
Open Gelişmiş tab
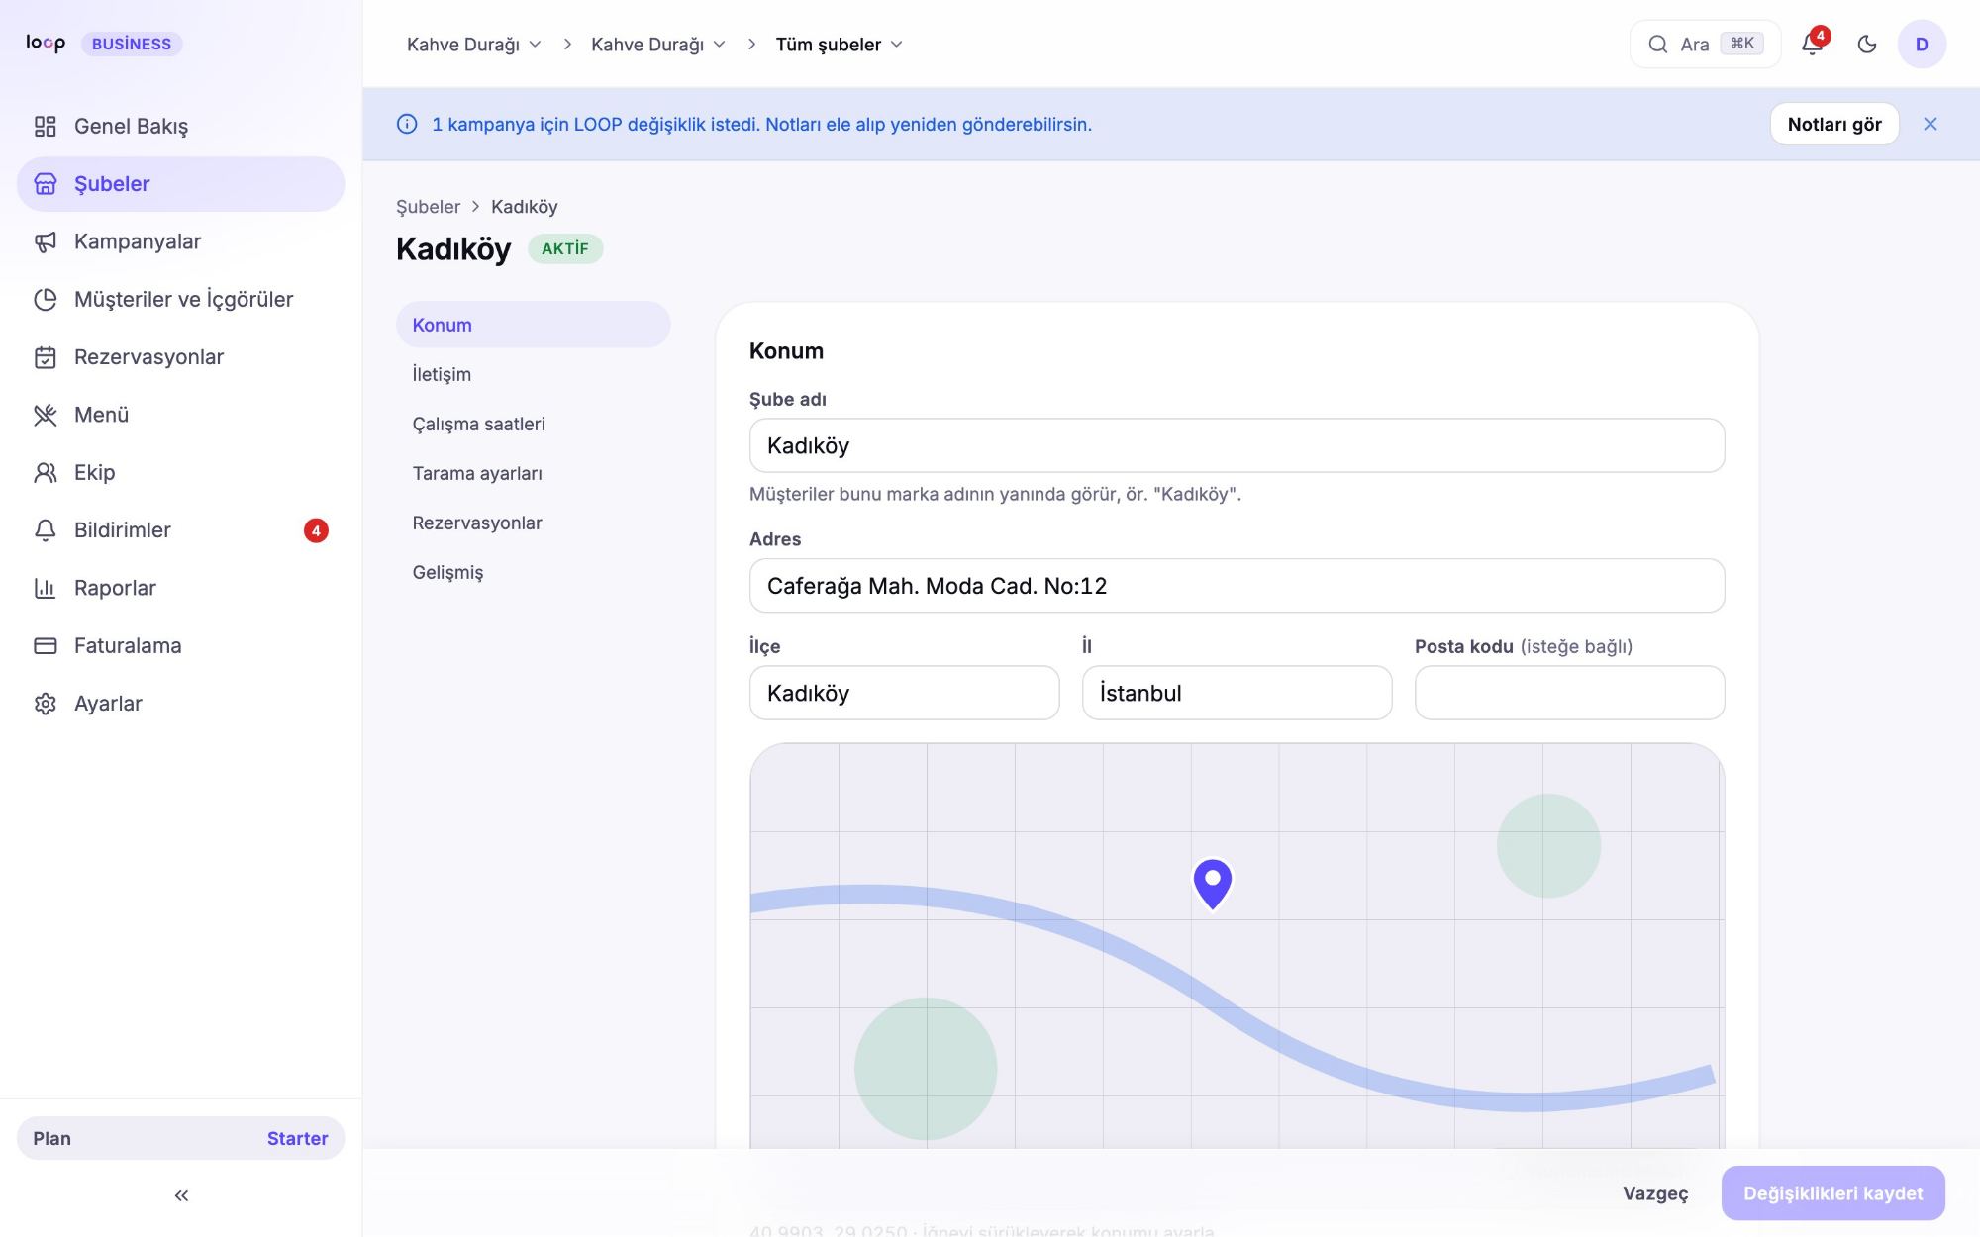[534, 572]
